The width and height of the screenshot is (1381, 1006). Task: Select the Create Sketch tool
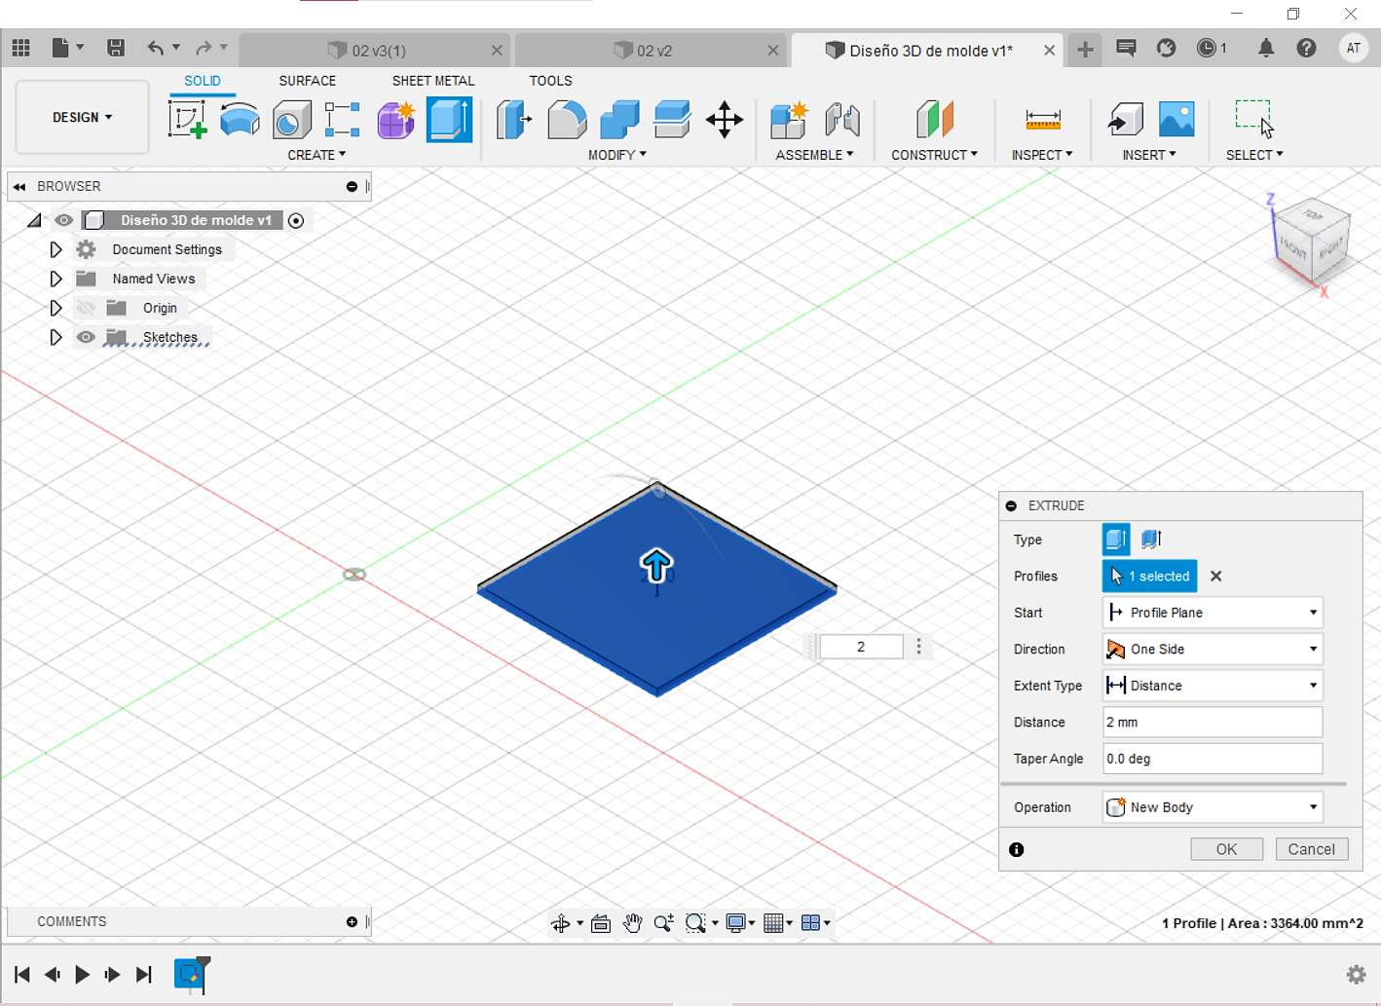click(x=187, y=120)
